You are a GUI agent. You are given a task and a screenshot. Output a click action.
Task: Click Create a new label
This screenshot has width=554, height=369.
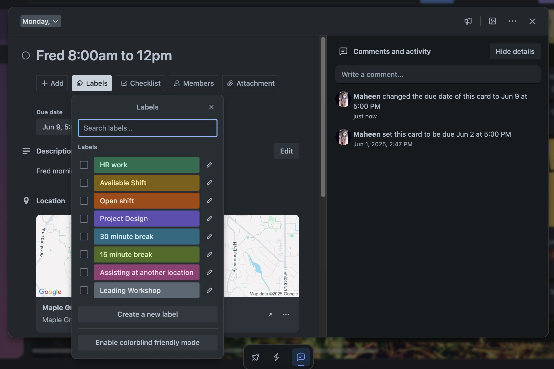(x=147, y=314)
